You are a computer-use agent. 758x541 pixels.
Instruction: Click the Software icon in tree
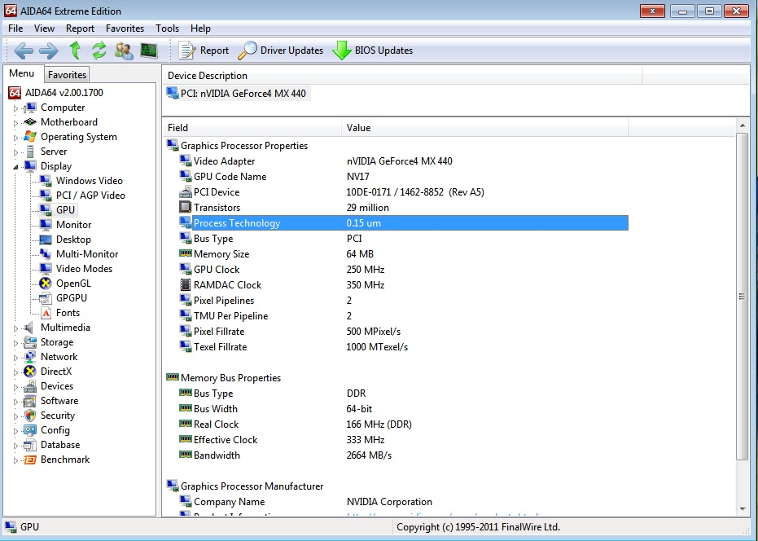click(x=30, y=401)
